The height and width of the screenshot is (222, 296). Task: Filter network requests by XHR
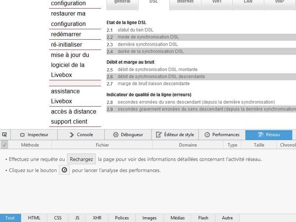click(97, 218)
